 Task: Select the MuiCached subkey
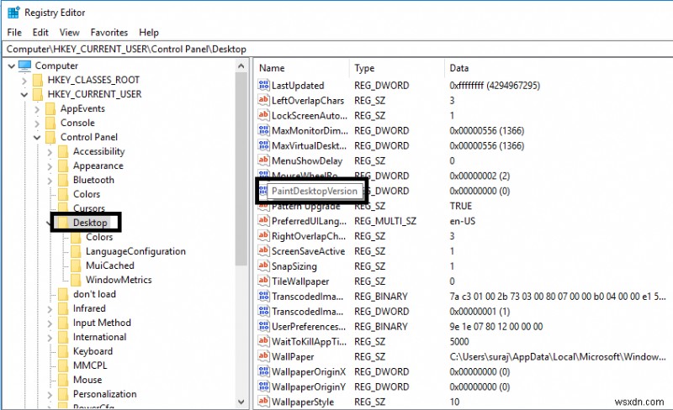click(x=110, y=265)
